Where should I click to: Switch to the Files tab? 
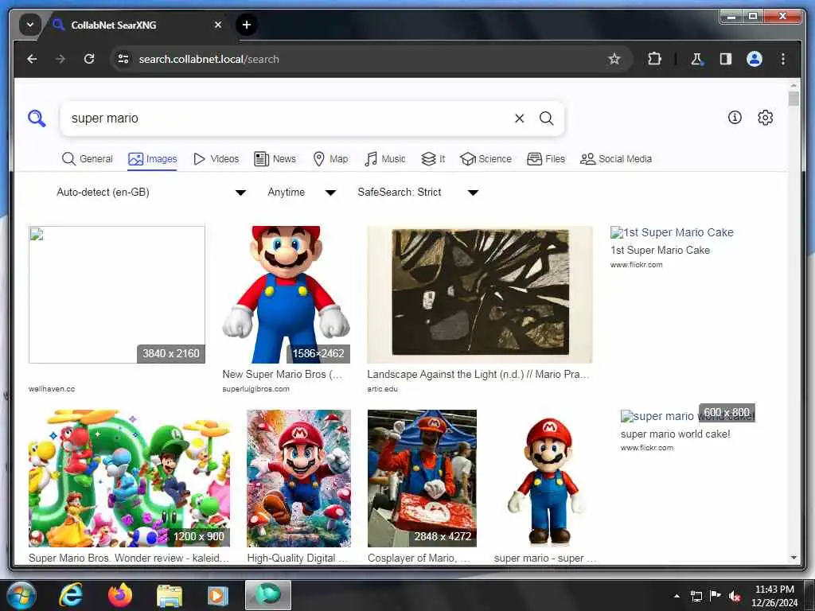546,159
